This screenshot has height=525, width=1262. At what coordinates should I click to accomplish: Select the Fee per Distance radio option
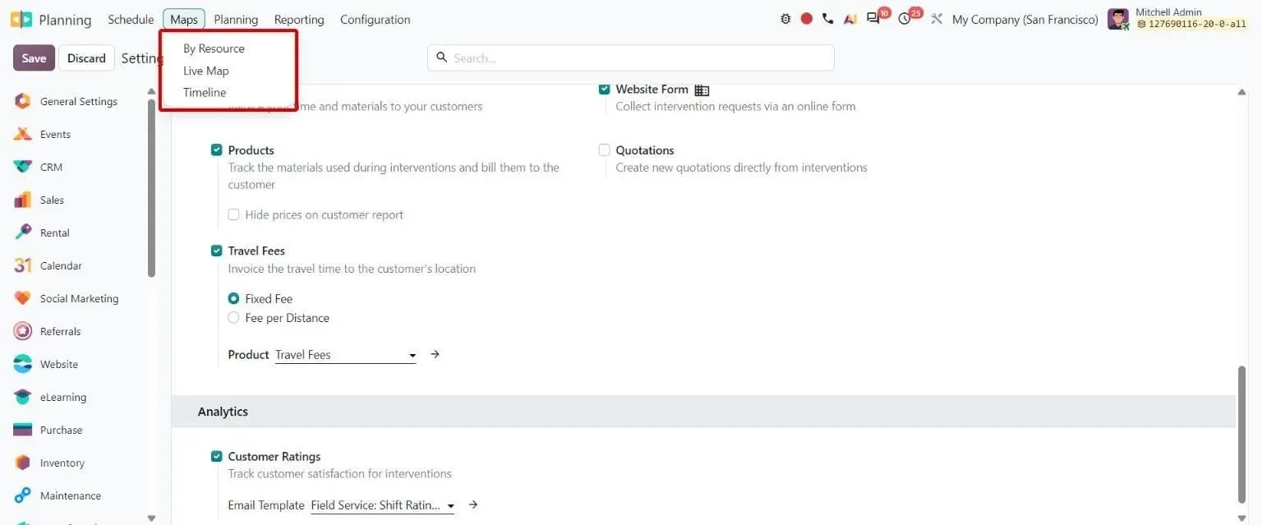234,318
